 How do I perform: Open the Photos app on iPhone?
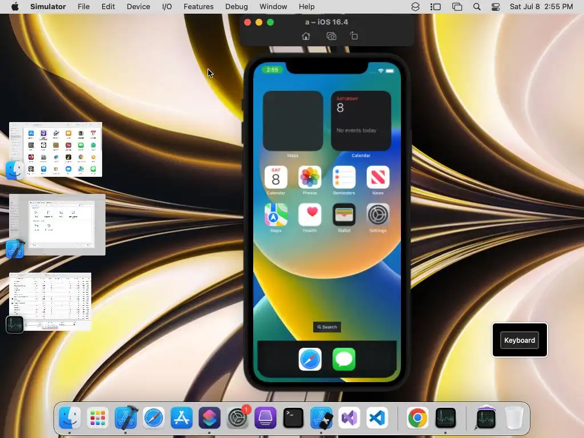310,177
